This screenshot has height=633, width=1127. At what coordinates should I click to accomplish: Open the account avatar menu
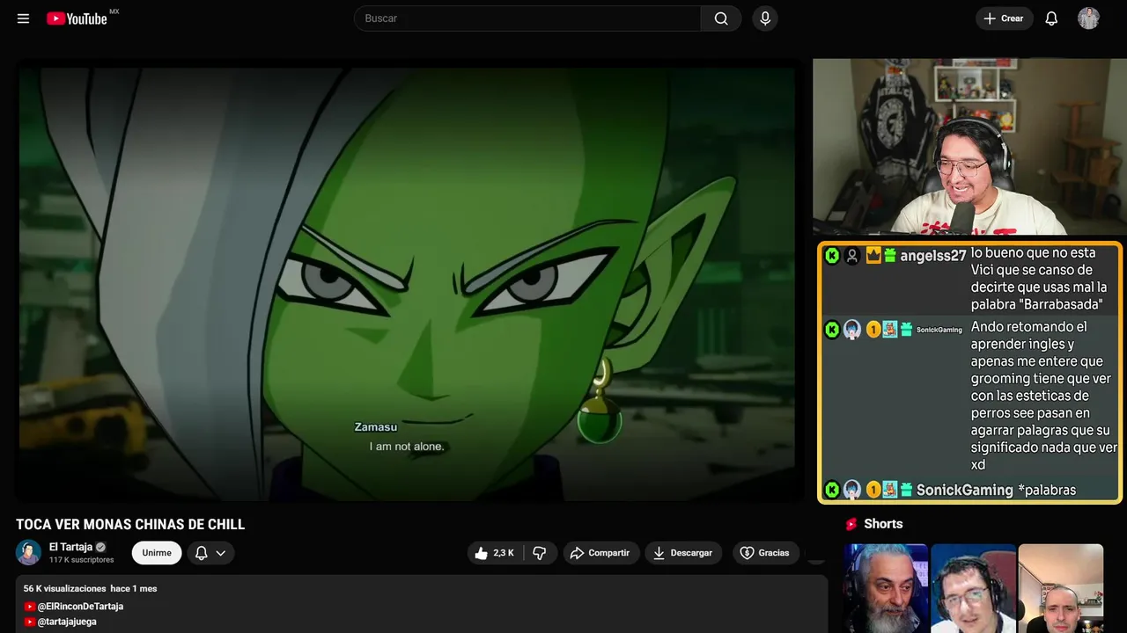[x=1088, y=18]
